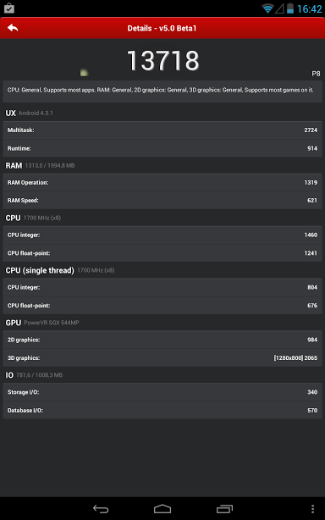
Task: Open the three-dot overflow menu
Action: click(312, 509)
